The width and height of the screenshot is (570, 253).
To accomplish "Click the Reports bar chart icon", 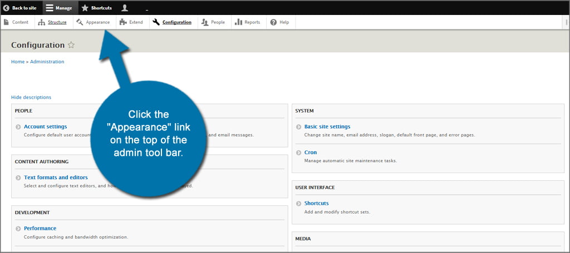I will click(238, 22).
